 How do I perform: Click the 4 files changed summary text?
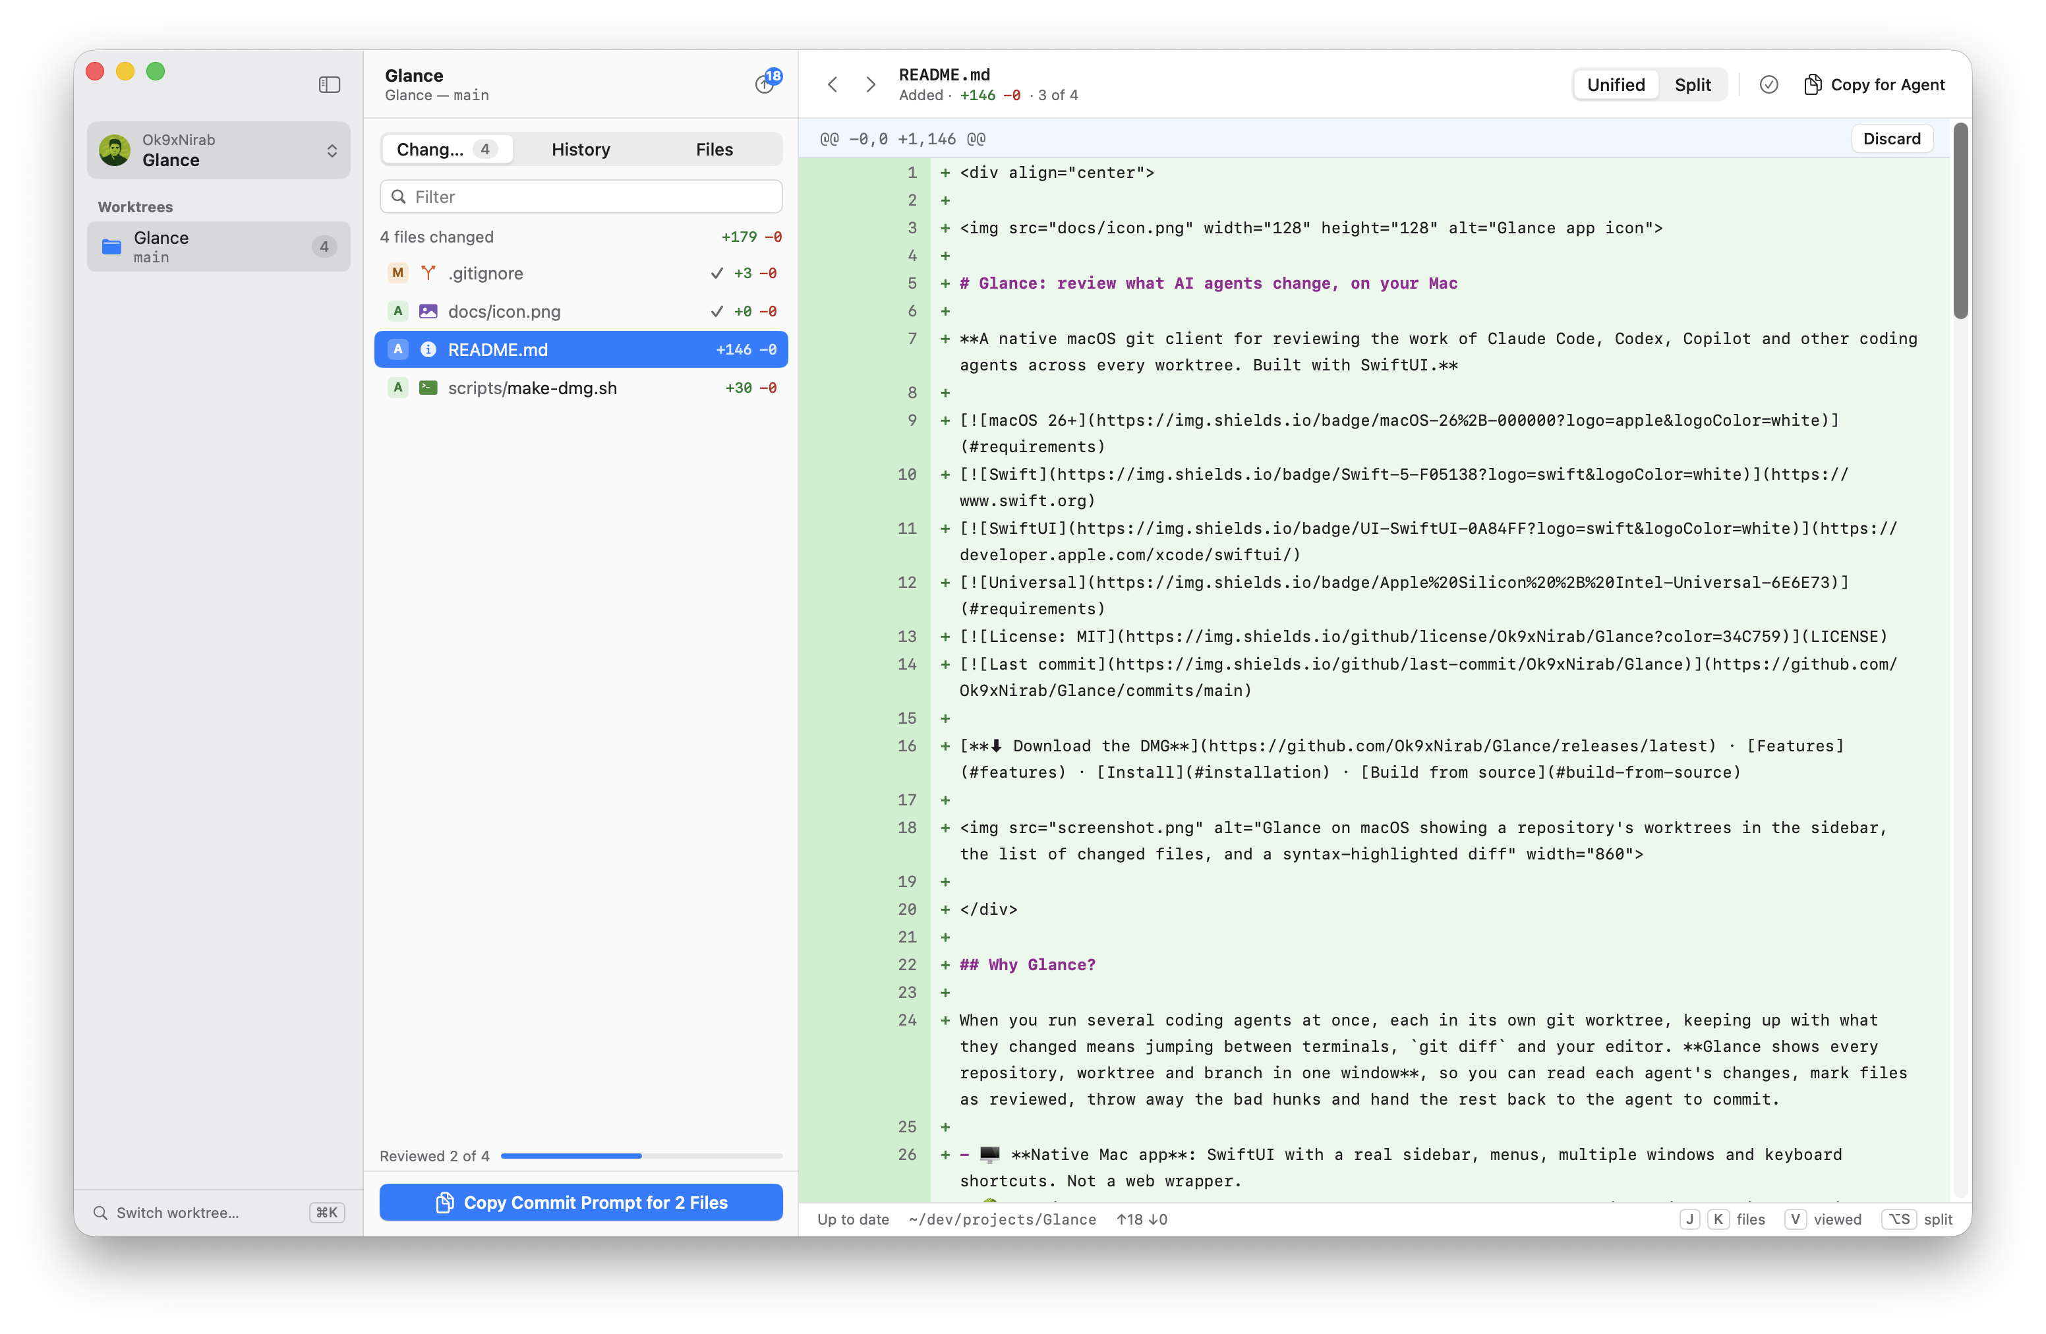pos(437,237)
